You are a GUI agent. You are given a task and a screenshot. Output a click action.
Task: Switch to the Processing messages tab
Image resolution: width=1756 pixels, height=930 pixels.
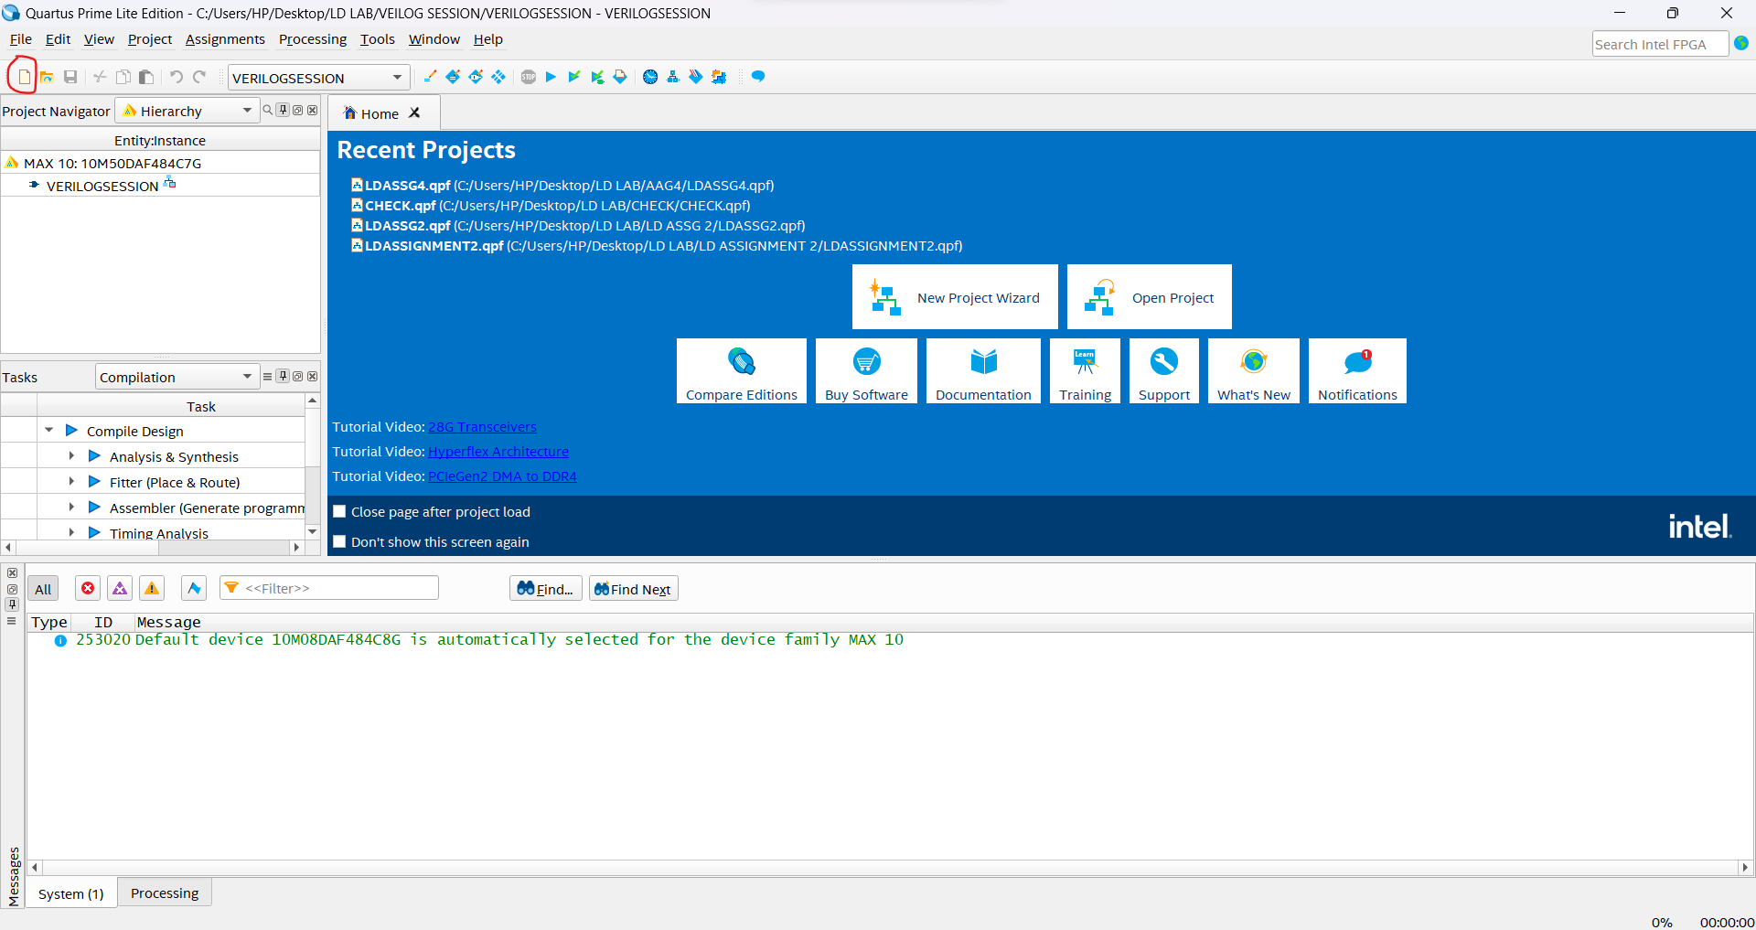pyautogui.click(x=165, y=893)
